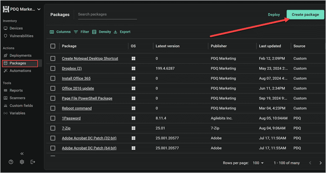This screenshot has height=173, width=326.
Task: Click the PDQ logo icon
Action: pos(6,9)
